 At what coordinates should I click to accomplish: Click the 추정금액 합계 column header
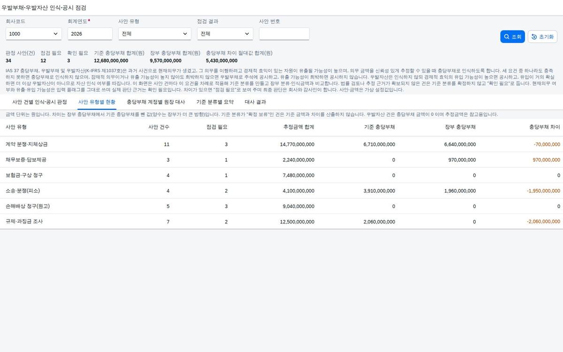(299, 127)
